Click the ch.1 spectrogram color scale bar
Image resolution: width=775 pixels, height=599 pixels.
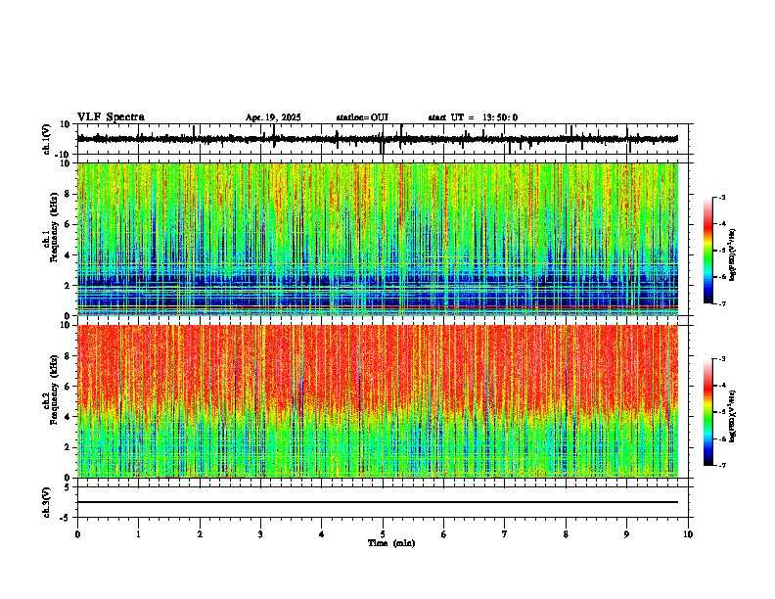tap(708, 251)
